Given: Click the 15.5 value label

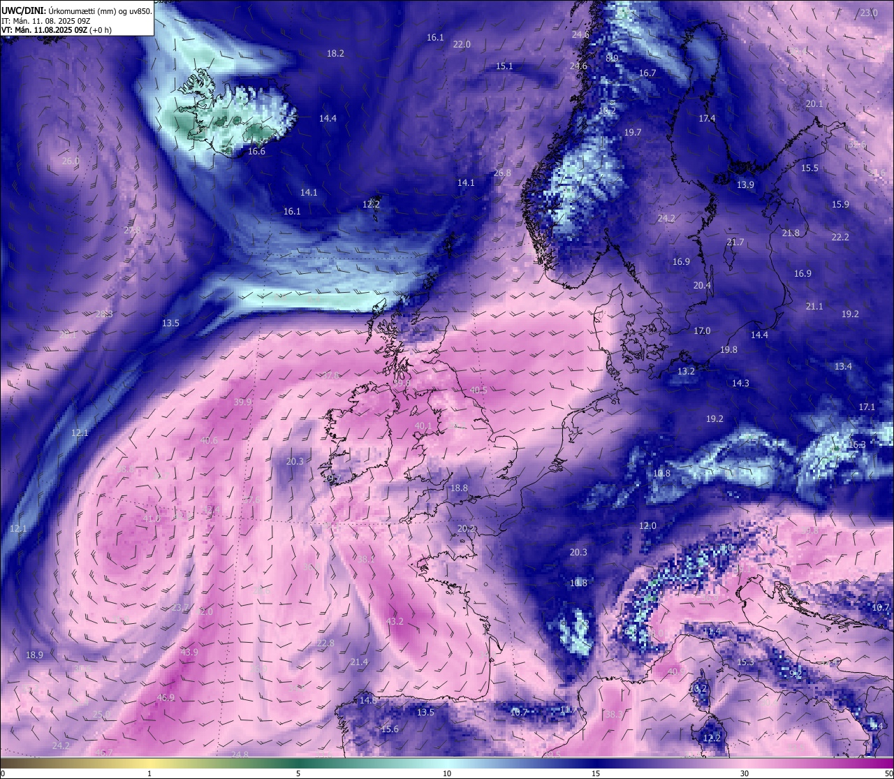Looking at the screenshot, I should [809, 168].
